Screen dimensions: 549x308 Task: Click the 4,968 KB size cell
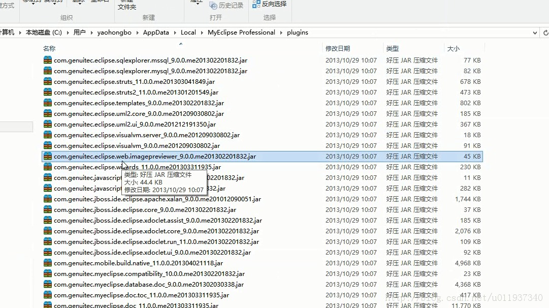click(468, 263)
